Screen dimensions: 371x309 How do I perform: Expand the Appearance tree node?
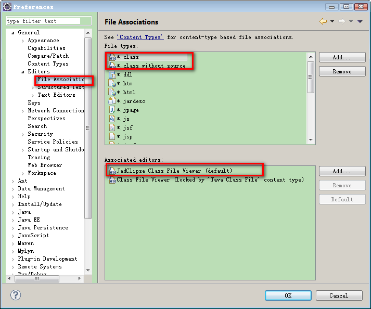click(23, 41)
